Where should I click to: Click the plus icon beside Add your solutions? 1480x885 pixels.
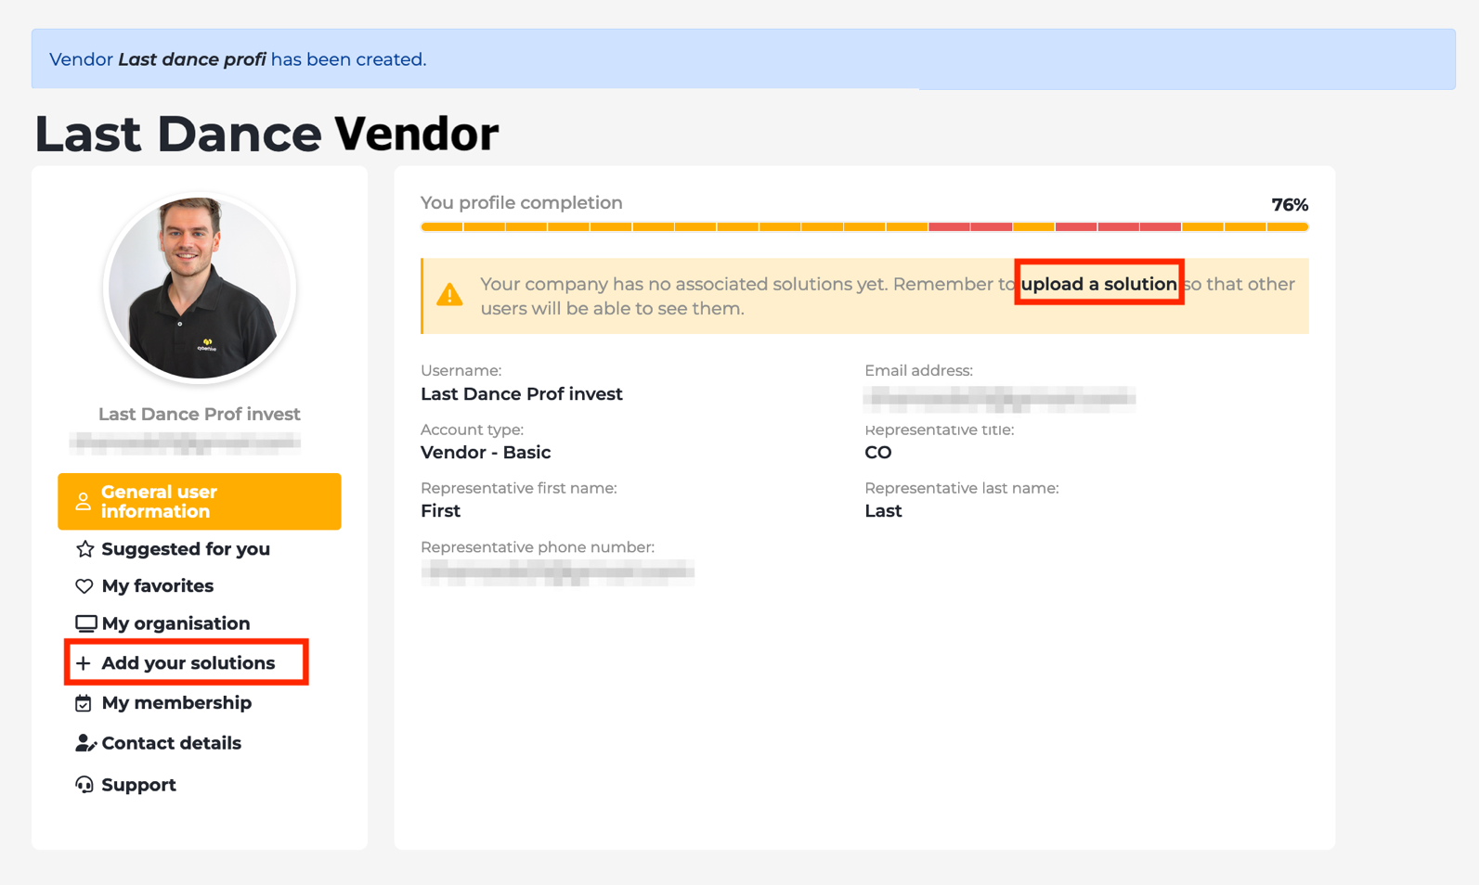pos(84,663)
